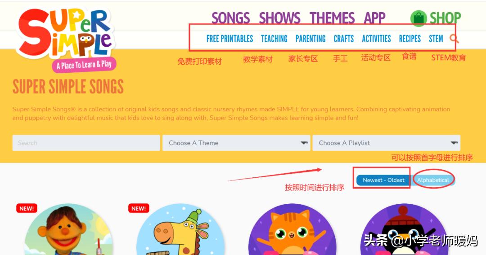Open the orange cat song thumbnail
The height and width of the screenshot is (255, 486).
pos(292,229)
